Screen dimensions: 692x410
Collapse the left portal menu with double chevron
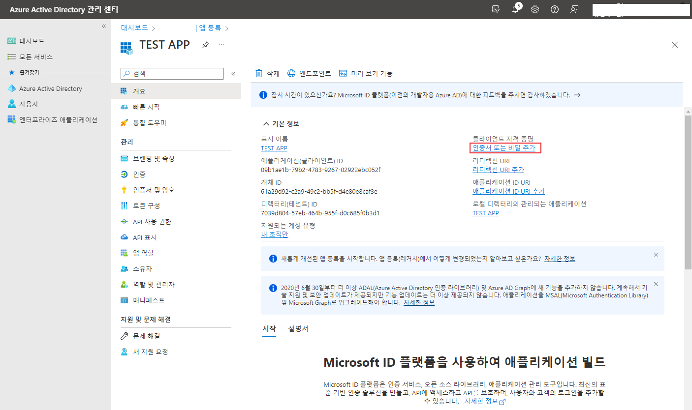pyautogui.click(x=104, y=26)
